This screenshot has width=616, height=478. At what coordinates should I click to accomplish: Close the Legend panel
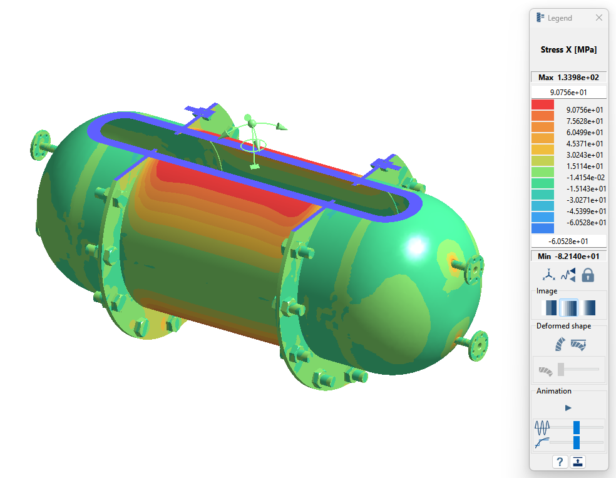coord(598,18)
